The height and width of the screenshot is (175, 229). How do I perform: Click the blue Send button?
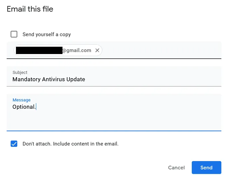pos(206,167)
